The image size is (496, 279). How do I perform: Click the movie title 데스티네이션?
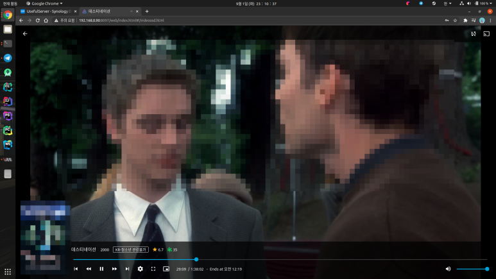click(83, 249)
